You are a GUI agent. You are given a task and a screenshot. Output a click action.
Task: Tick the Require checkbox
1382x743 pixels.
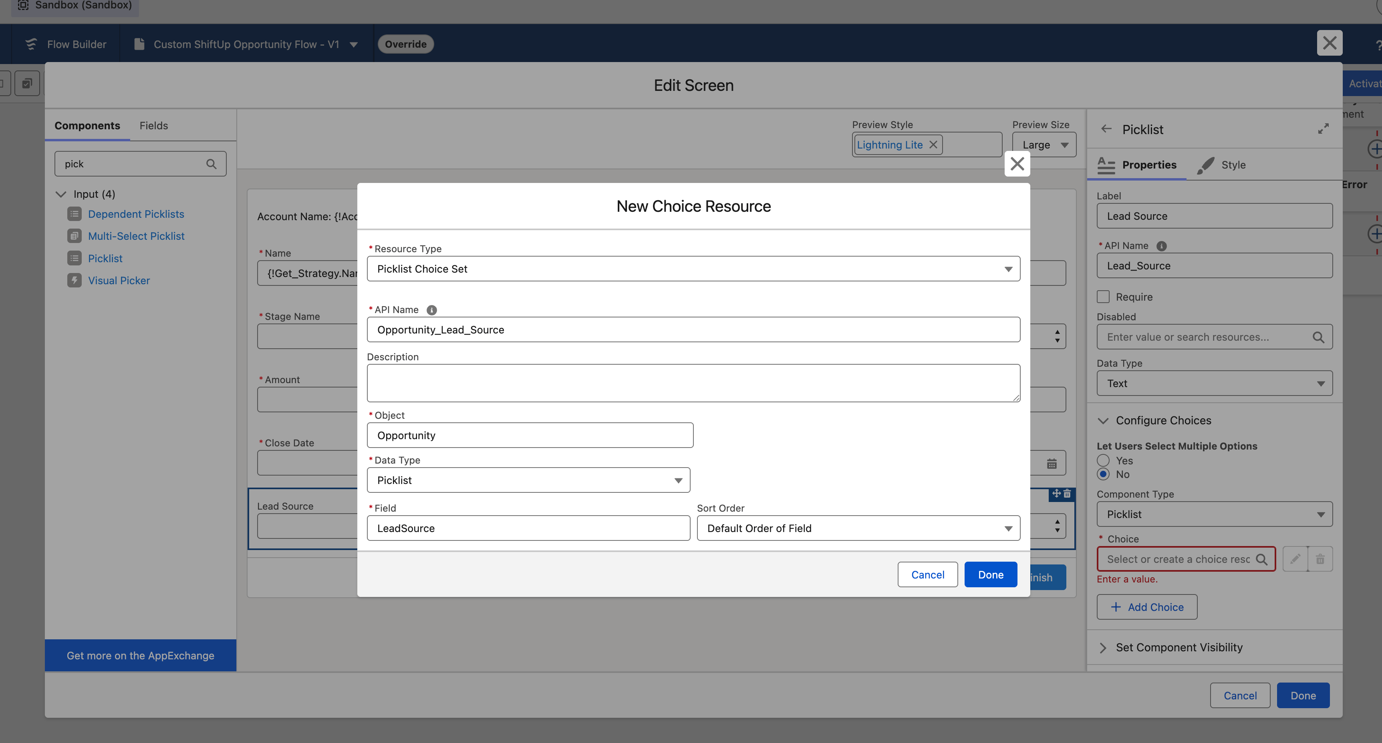1103,297
